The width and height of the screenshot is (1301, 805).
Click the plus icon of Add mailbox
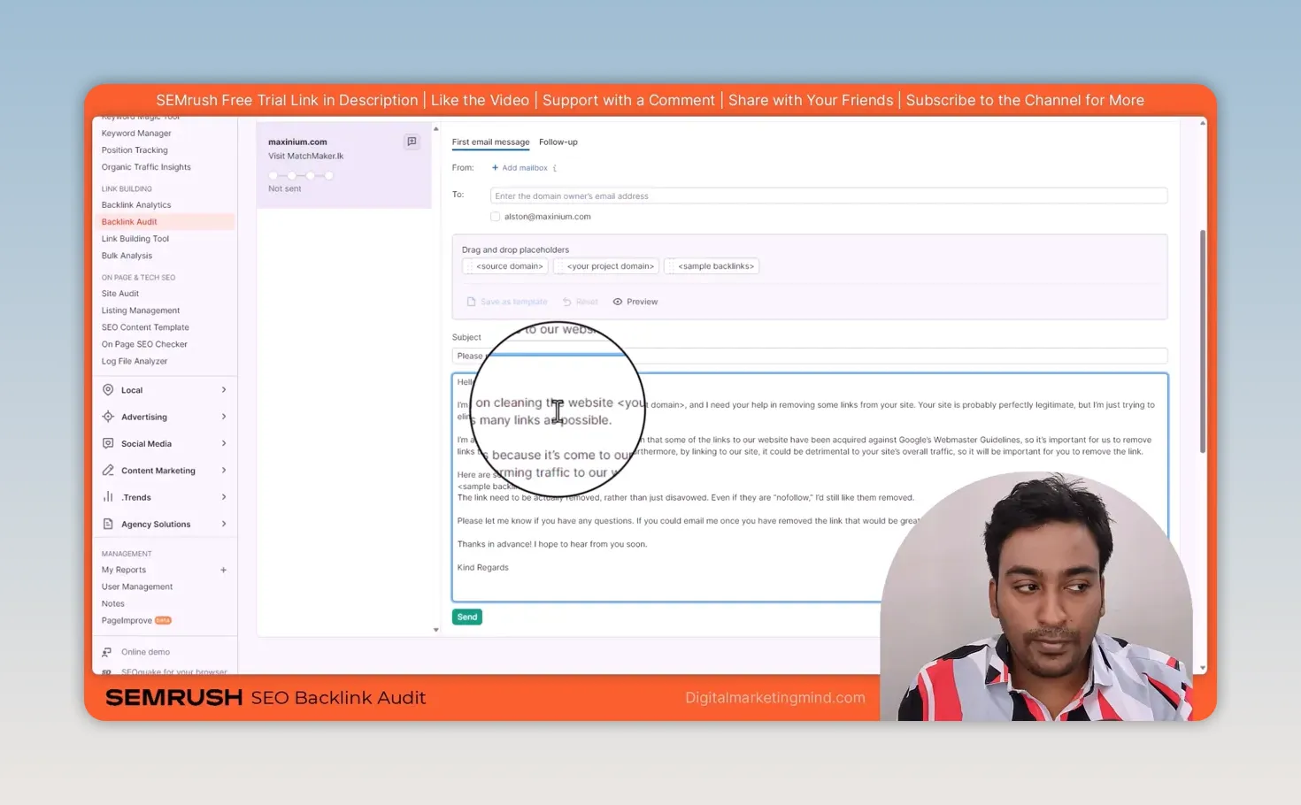coord(495,168)
